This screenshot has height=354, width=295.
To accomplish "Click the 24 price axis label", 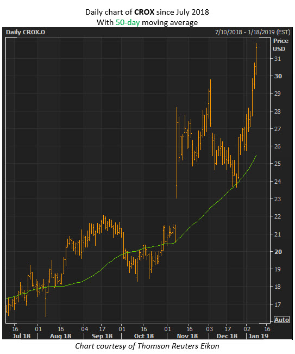I will [x=278, y=181].
